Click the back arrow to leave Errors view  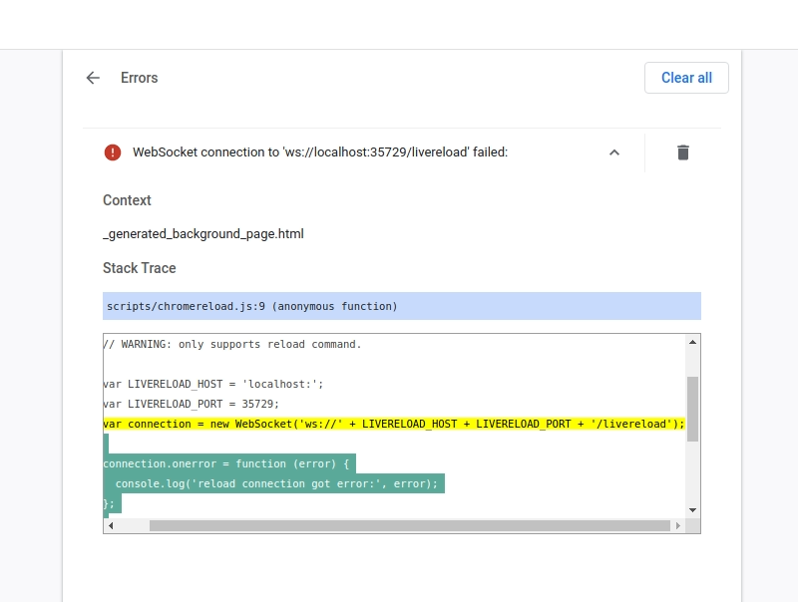(x=92, y=78)
